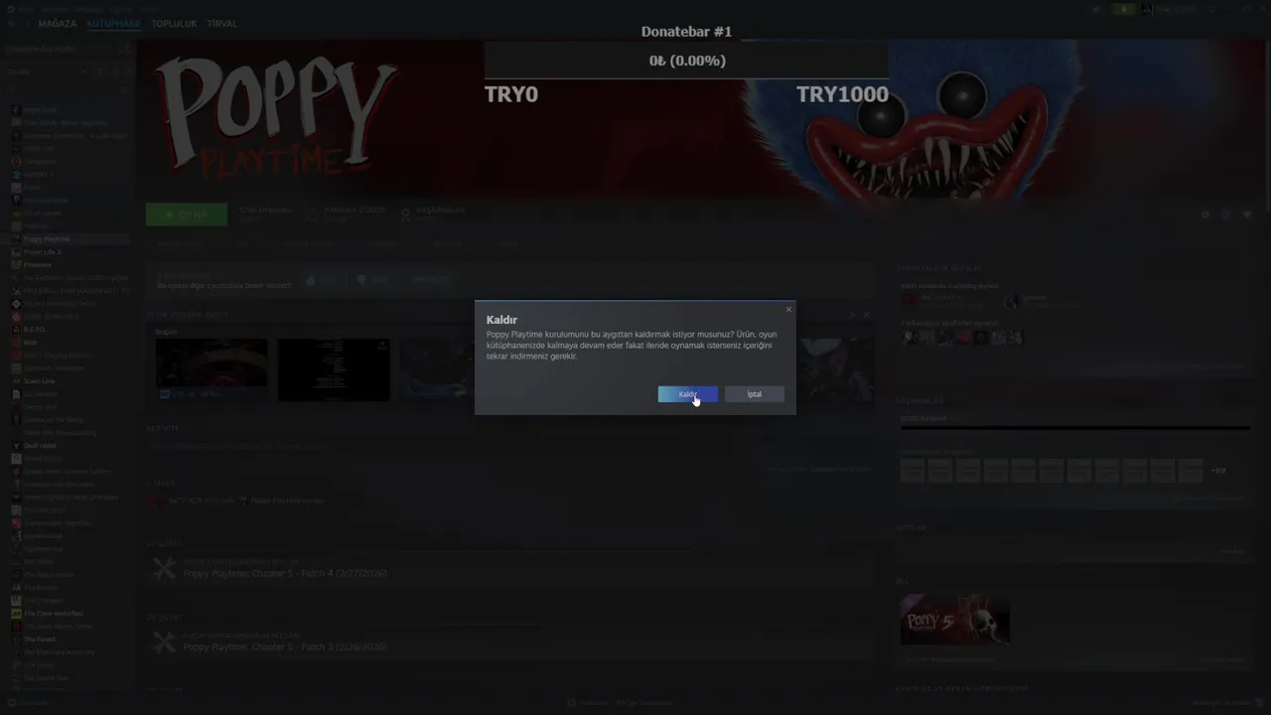The width and height of the screenshot is (1271, 715).
Task: Select R.E.P.O. in the library list
Action: (x=34, y=330)
